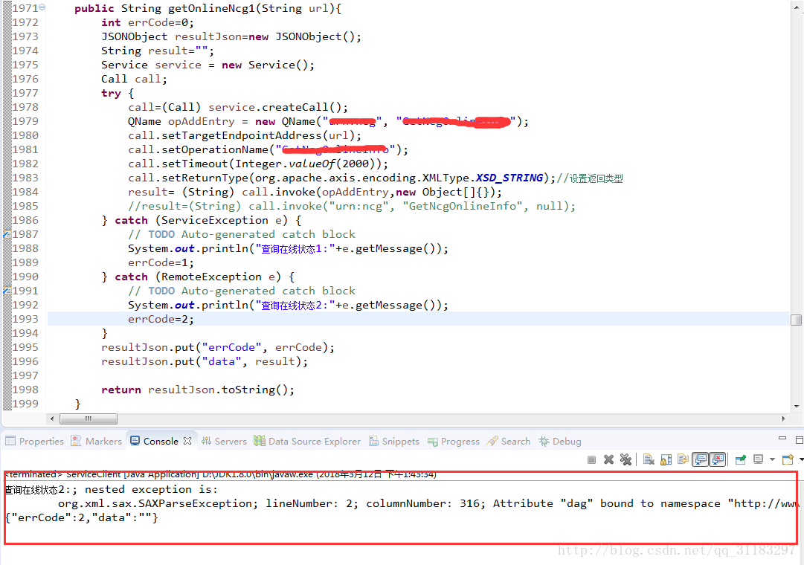Click the Display Selected Console icon
This screenshot has height=565, width=804.
pos(759,459)
